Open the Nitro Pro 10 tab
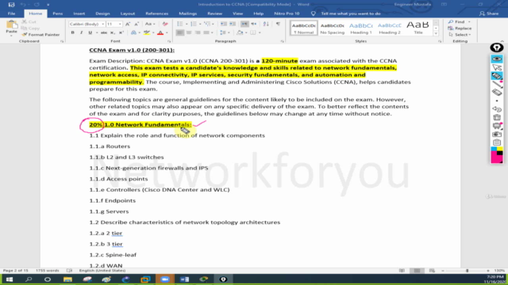Screen dimensions: 508x285 click(287, 13)
